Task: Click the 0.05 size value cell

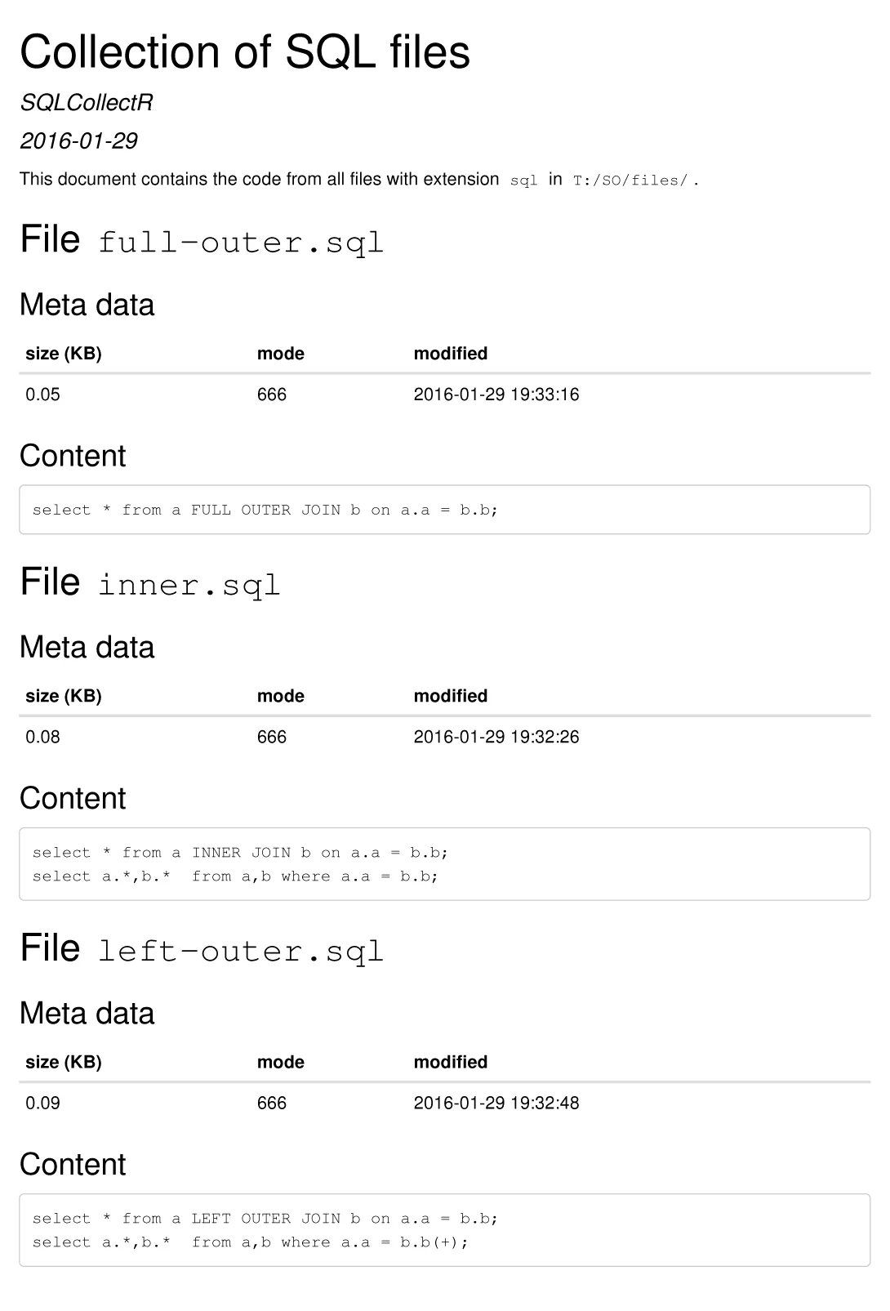Action: pos(42,395)
